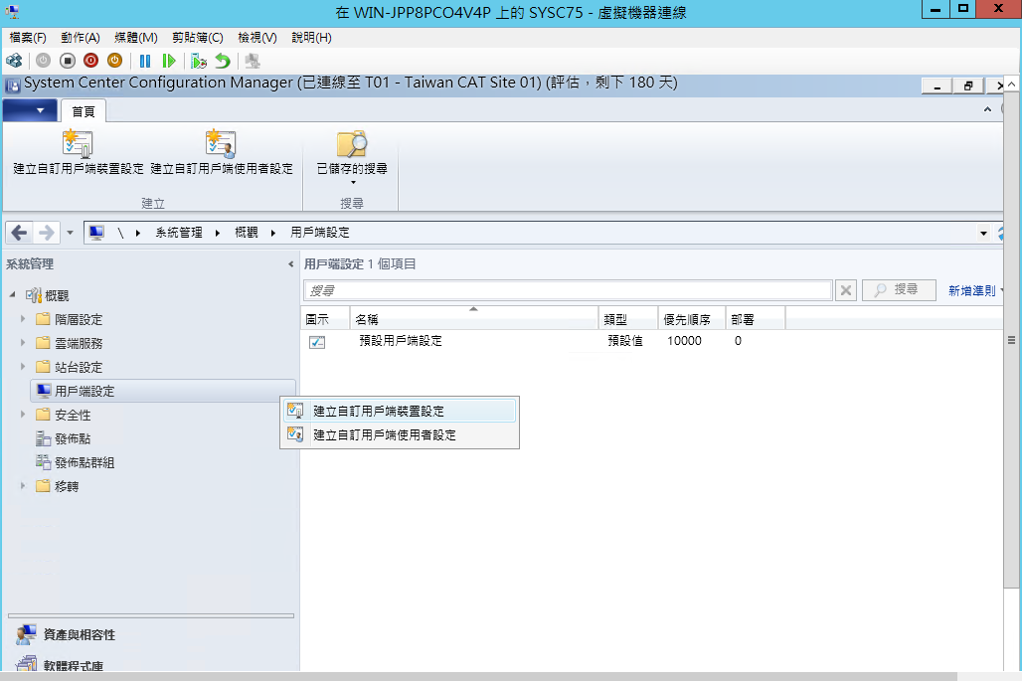1022x681 pixels.
Task: Open the 檔案(F) menu
Action: click(28, 38)
